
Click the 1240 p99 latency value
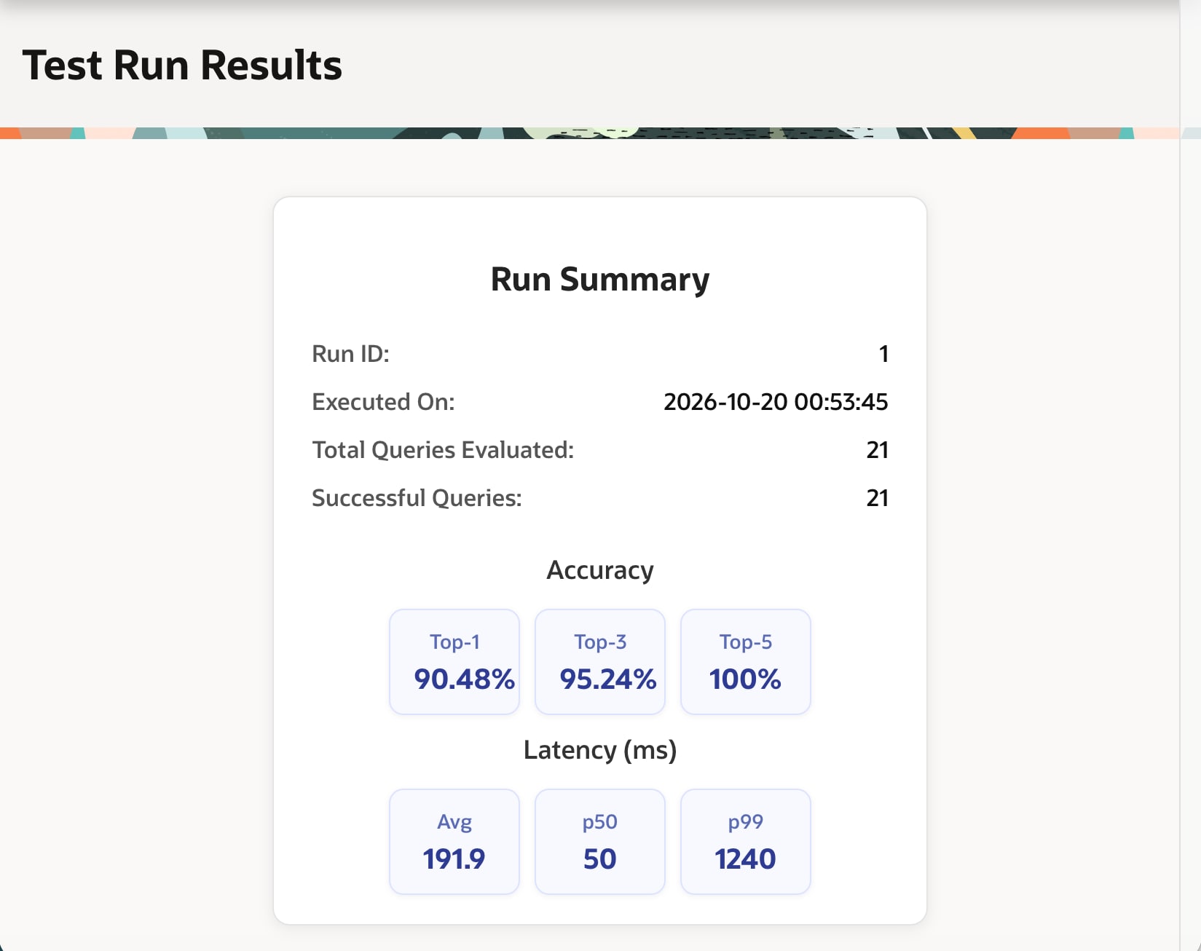pyautogui.click(x=745, y=859)
